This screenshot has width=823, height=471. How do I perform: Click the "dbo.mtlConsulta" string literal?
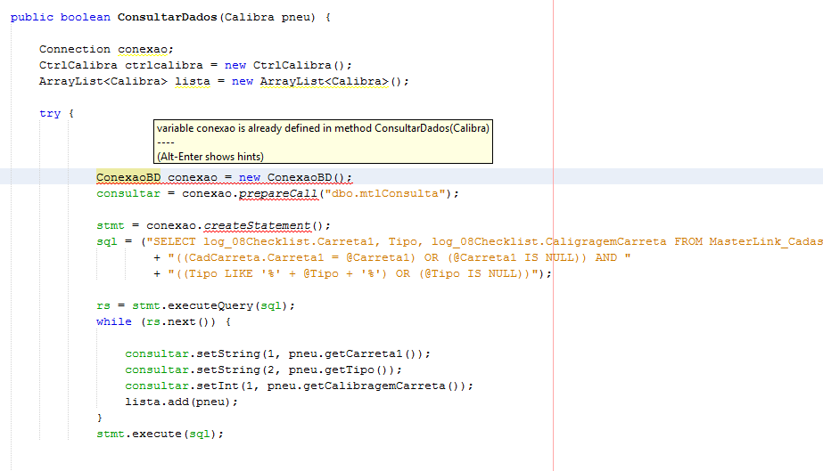click(385, 194)
